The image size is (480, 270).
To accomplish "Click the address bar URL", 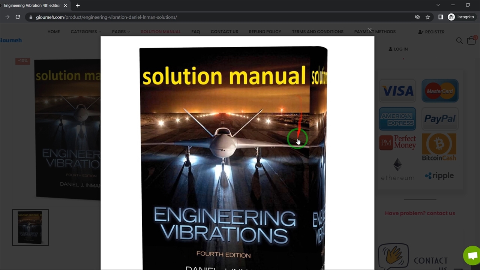I will (x=106, y=17).
